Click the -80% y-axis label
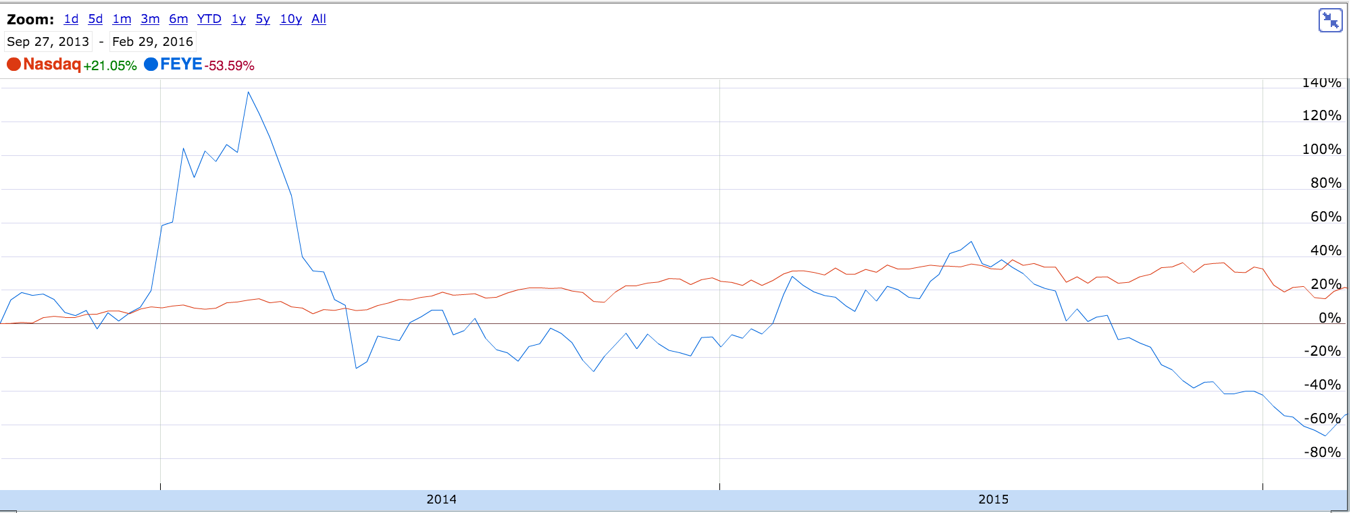Viewport: 1351px width, 513px height. tap(1323, 452)
